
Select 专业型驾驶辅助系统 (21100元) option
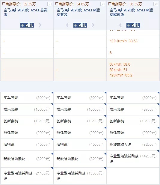[x=27, y=176]
